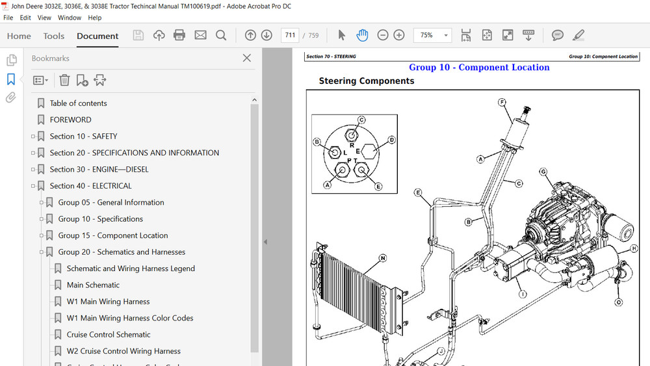
Task: Go to W1 Main Wiring Harness bookmark
Action: pos(108,302)
